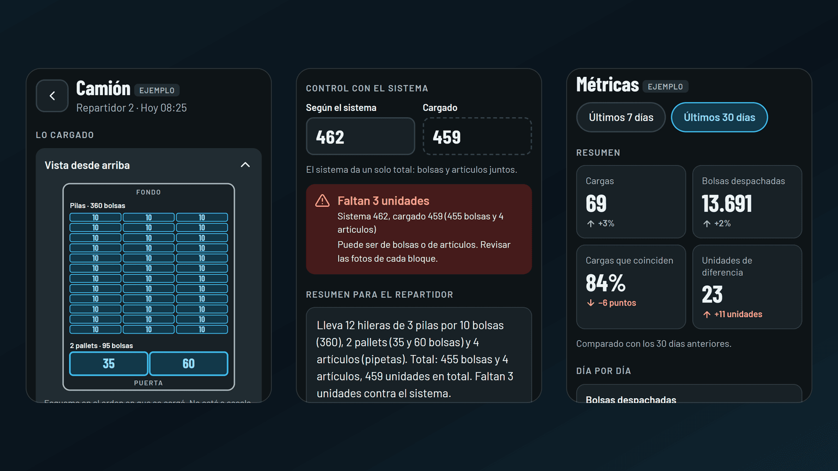The image size is (838, 471).
Task: Click the Comparado con los 30 días anteriores text
Action: [x=654, y=344]
